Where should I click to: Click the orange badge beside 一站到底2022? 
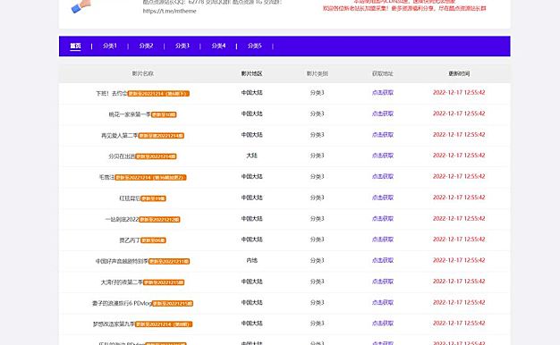coord(159,219)
